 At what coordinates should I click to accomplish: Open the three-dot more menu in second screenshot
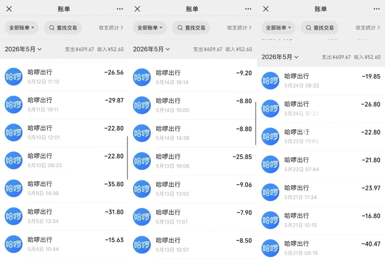click(248, 9)
